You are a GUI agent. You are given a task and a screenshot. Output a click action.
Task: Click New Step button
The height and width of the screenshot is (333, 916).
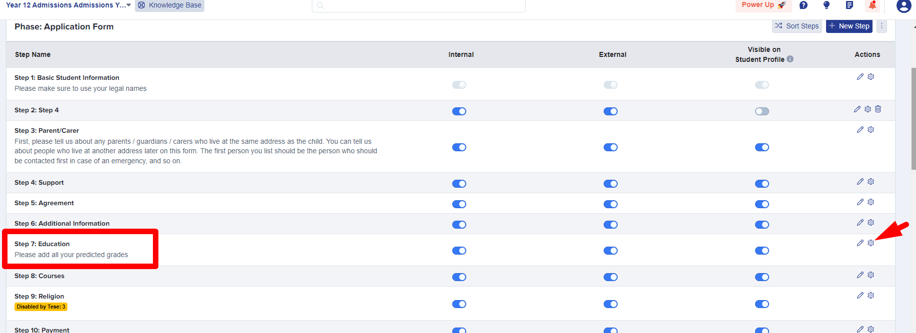click(849, 26)
